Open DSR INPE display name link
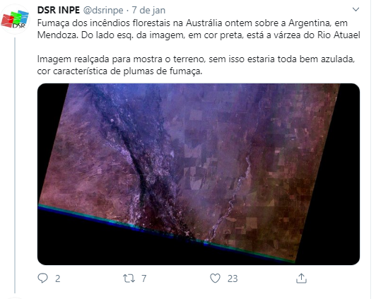The width and height of the screenshot is (376, 299). 59,11
